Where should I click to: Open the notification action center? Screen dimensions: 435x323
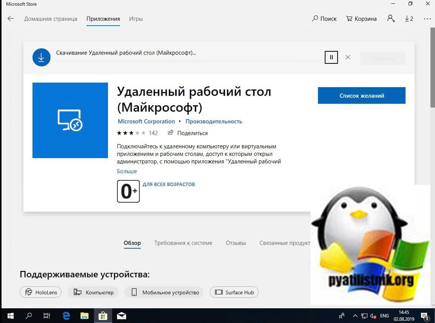tap(425, 316)
